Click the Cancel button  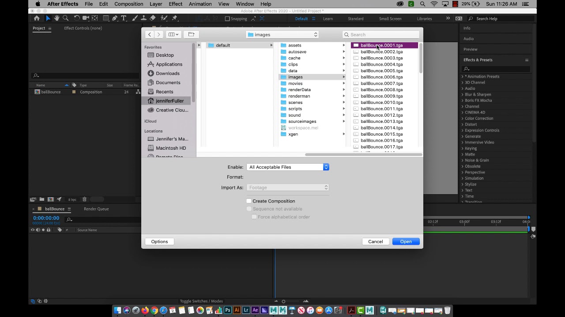376,241
